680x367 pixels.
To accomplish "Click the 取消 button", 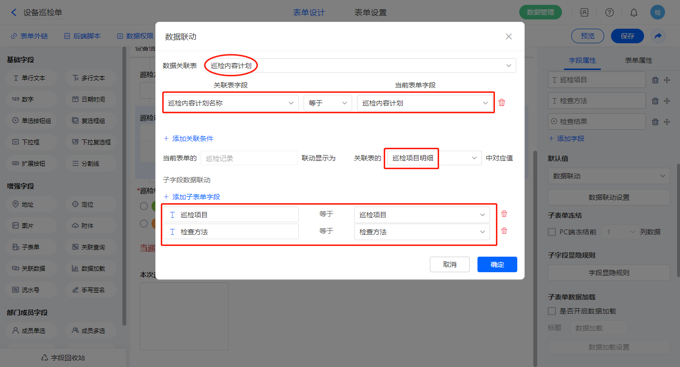I will (449, 264).
